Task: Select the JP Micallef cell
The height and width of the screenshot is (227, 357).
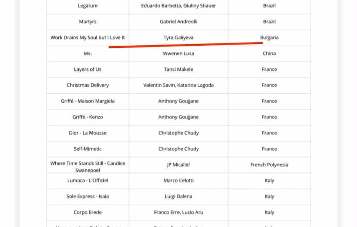Action: 178,164
